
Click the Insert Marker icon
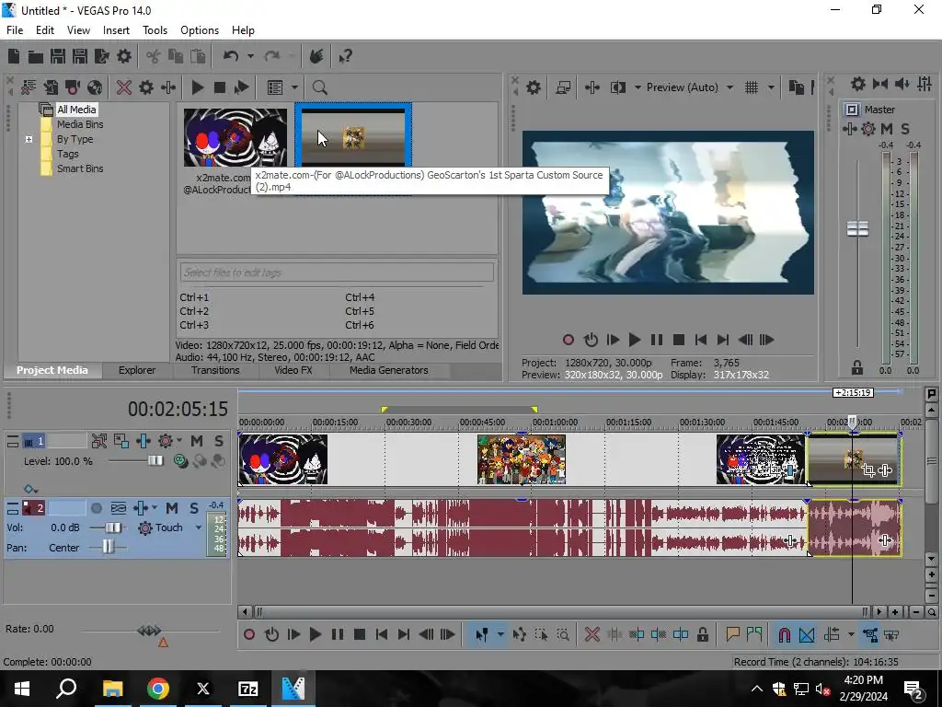732,635
